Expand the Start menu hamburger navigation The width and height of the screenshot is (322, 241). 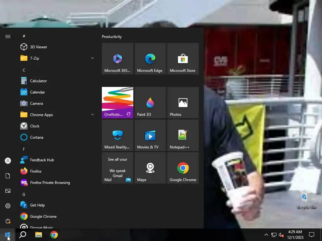pyautogui.click(x=8, y=36)
